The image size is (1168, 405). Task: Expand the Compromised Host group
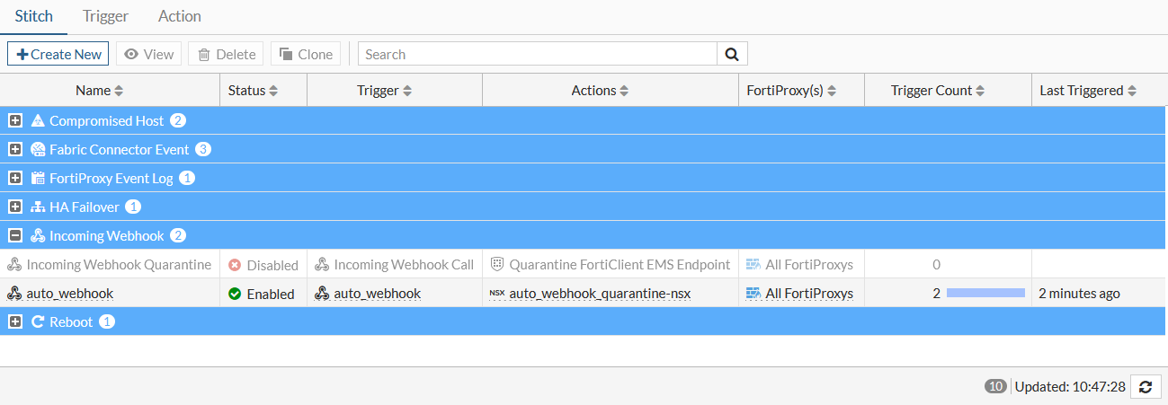15,120
